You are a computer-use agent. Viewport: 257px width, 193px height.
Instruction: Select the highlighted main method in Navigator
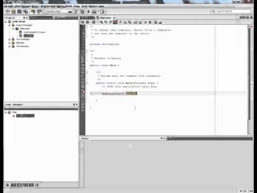coord(25,116)
